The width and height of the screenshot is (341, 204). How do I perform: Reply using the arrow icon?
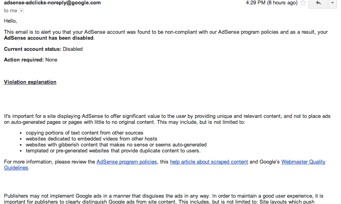point(318,3)
